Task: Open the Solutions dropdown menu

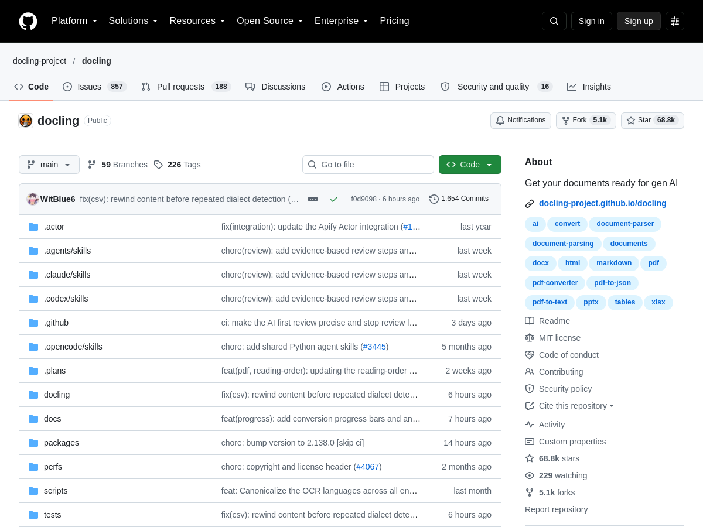Action: coord(133,21)
